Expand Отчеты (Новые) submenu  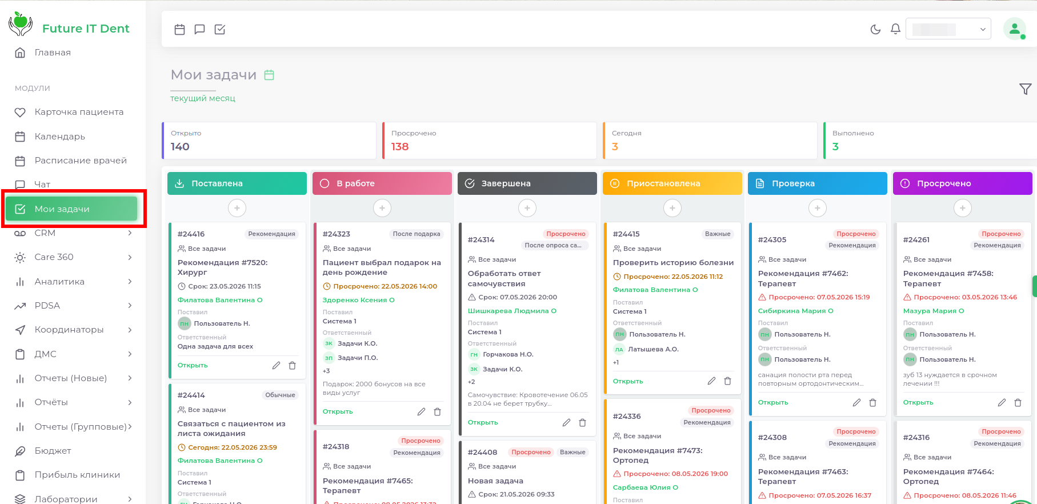click(73, 378)
